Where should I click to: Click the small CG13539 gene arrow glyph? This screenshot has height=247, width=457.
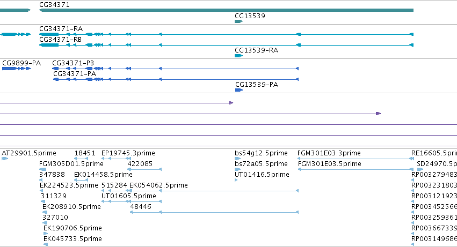(x=238, y=21)
